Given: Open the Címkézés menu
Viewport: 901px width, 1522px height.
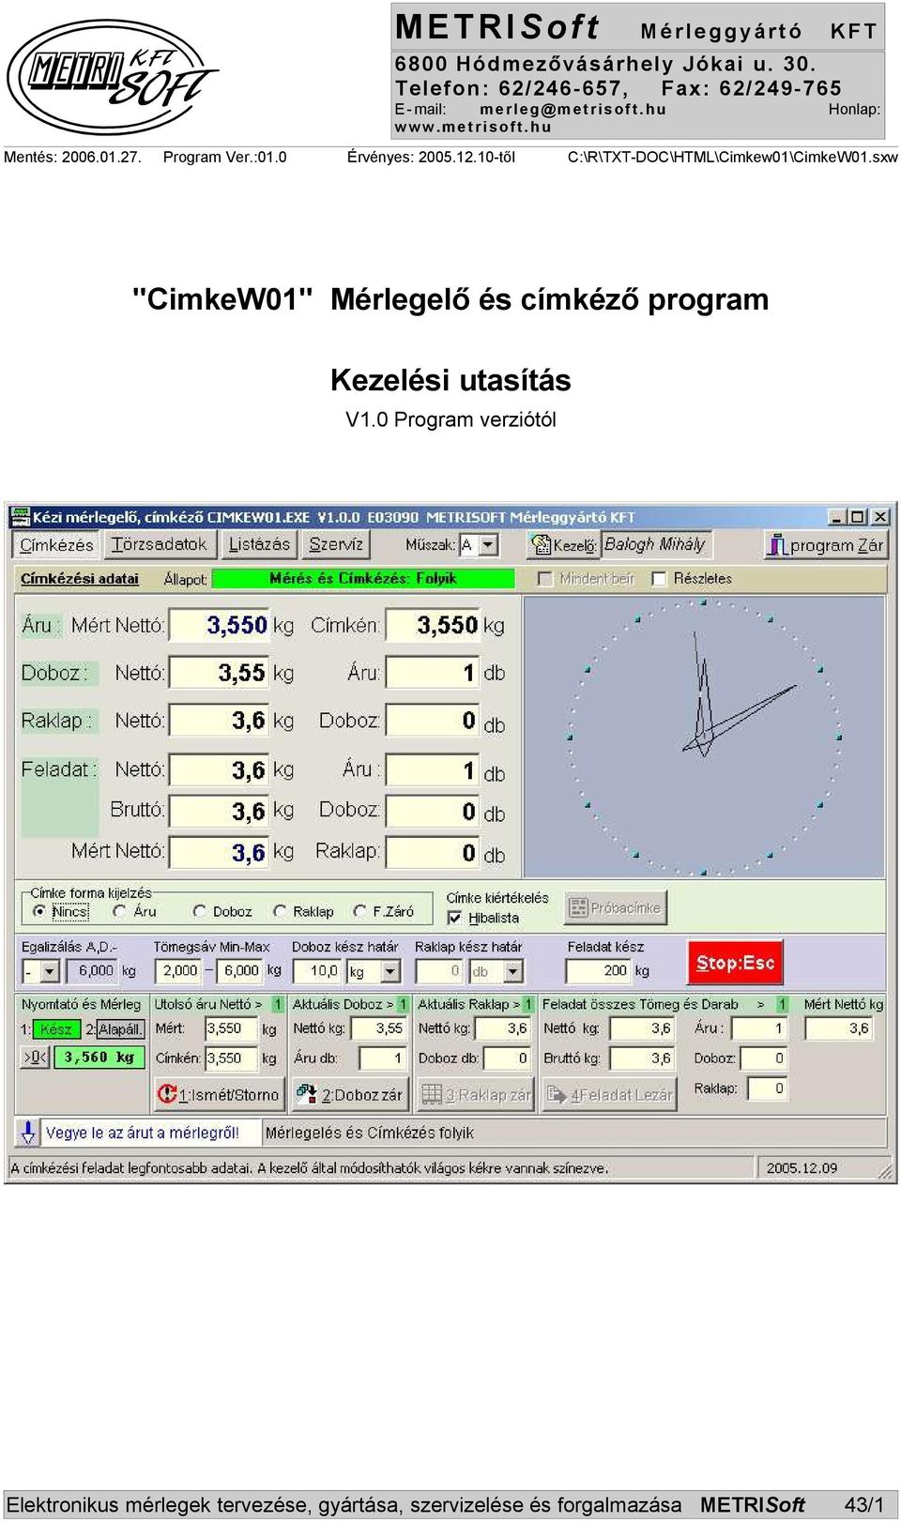Looking at the screenshot, I should [x=57, y=544].
